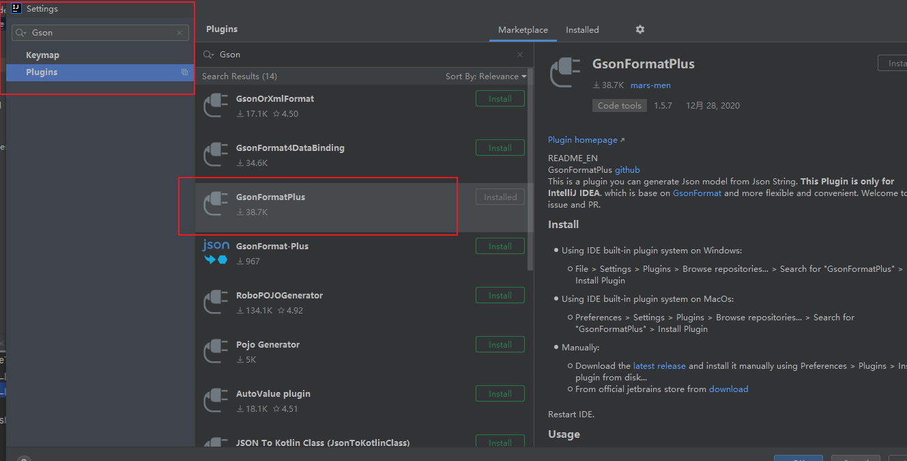Clear the plugin Gson search with the X icon
Screen dimensions: 907x461
point(520,55)
